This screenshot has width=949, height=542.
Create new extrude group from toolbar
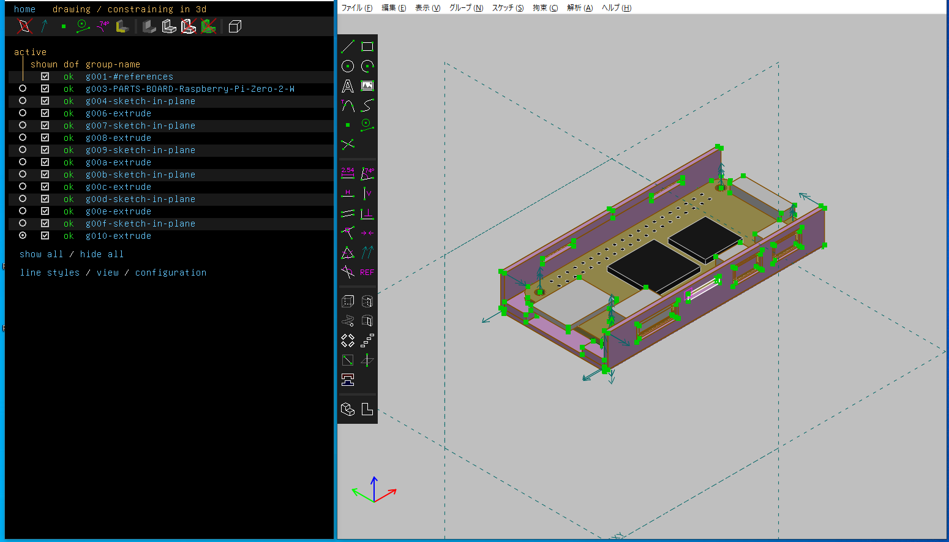point(348,301)
